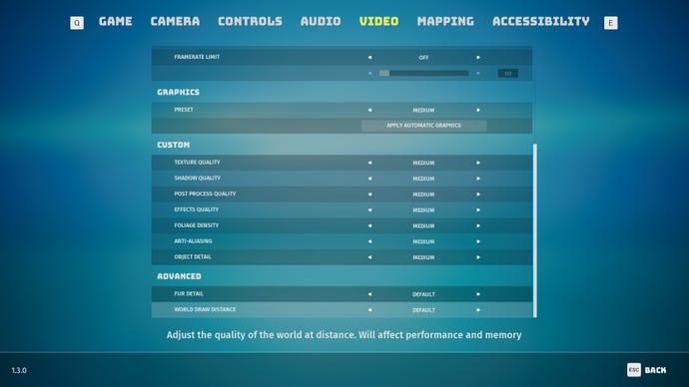Click the ESC key icon
The width and height of the screenshot is (689, 387).
point(634,370)
